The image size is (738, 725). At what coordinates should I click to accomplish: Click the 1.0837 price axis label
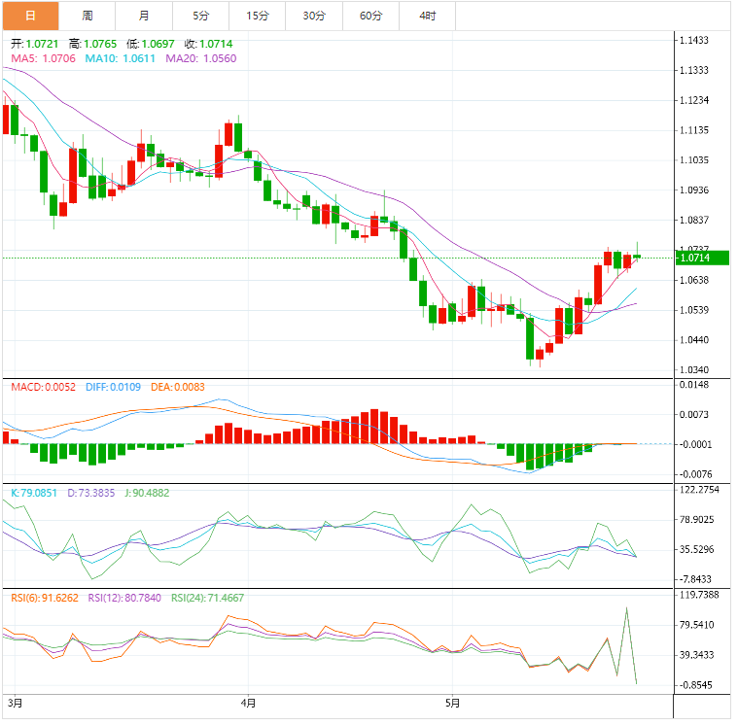(x=693, y=220)
